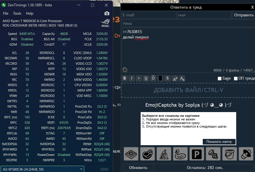Click Отправить to submit the reply
The height and width of the screenshot is (172, 255).
point(244,15)
